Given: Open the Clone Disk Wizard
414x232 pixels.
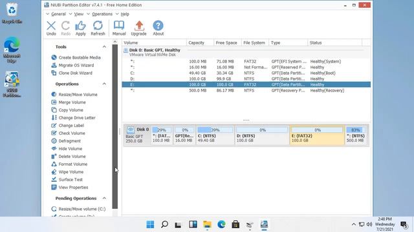Looking at the screenshot, I should 72,73.
